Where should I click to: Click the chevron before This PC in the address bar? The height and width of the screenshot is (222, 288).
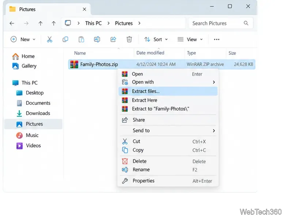pos(79,23)
